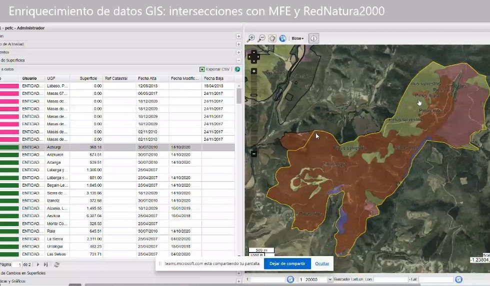The width and height of the screenshot is (490, 286).
Task: Pan the map left with arrow pad
Action: [x=249, y=57]
